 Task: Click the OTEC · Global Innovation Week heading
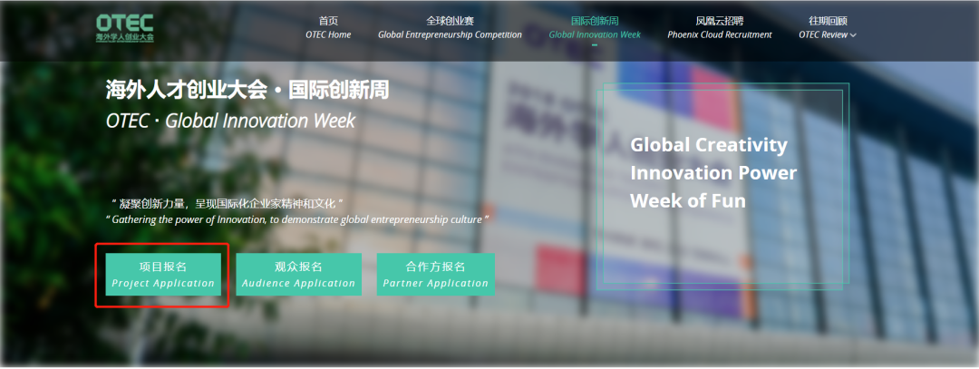click(x=230, y=121)
